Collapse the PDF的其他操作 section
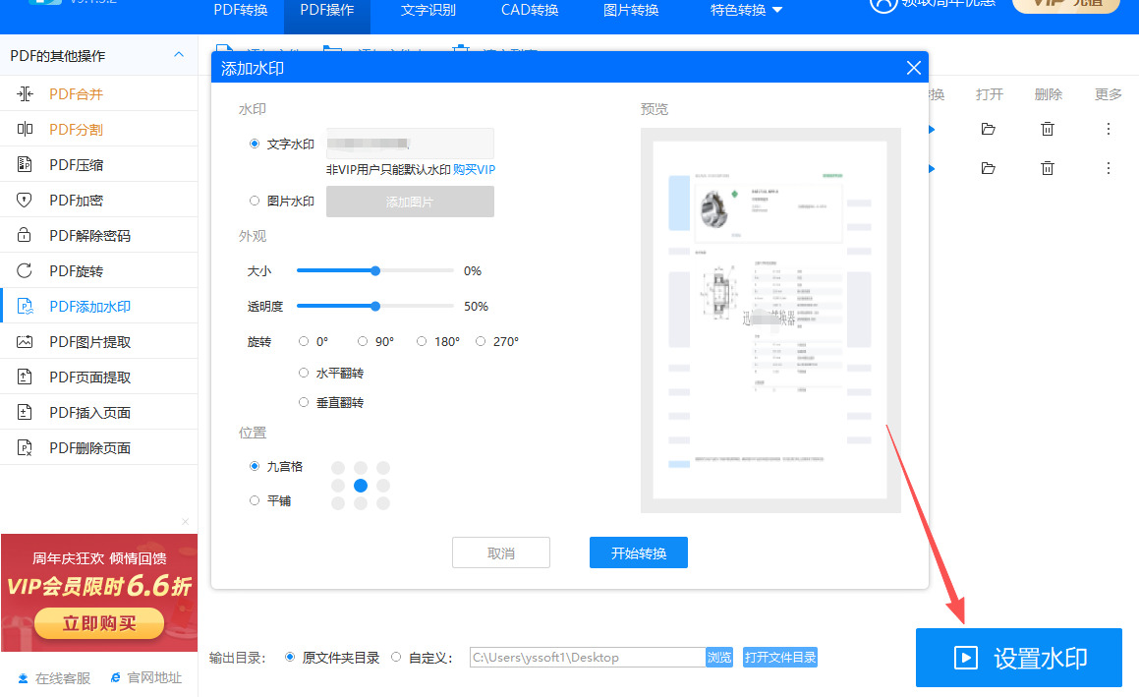1139x697 pixels. pyautogui.click(x=179, y=55)
